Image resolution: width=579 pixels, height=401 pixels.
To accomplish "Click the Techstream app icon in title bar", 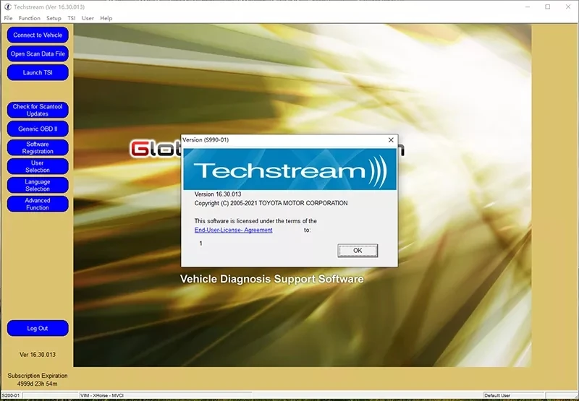I will [x=7, y=7].
